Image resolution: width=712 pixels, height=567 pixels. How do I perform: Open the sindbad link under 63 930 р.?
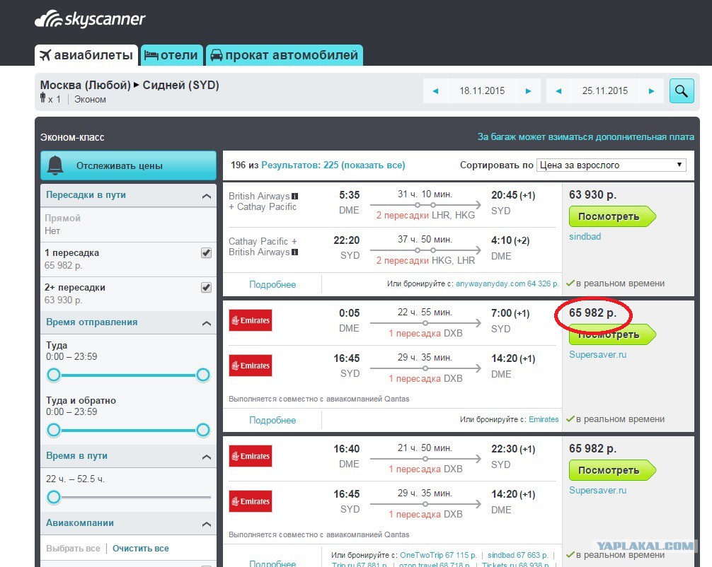tap(585, 236)
